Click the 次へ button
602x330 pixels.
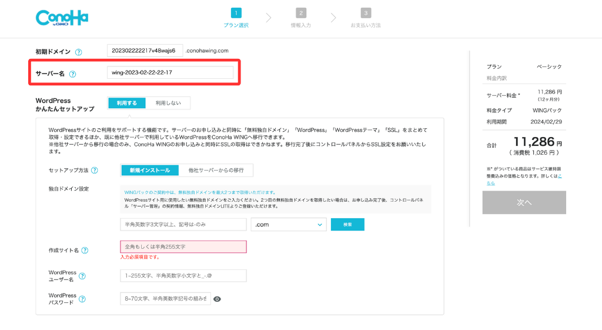point(524,202)
